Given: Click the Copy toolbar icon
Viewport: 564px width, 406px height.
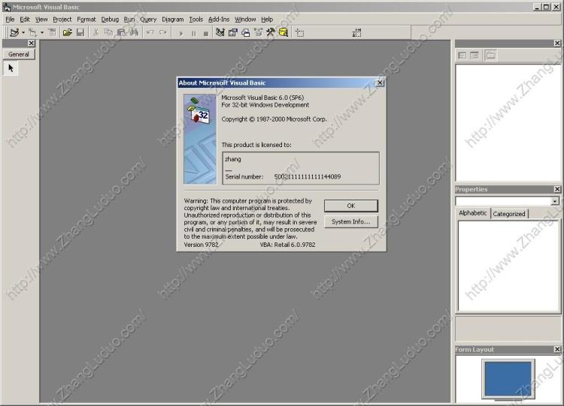Looking at the screenshot, I should click(108, 33).
